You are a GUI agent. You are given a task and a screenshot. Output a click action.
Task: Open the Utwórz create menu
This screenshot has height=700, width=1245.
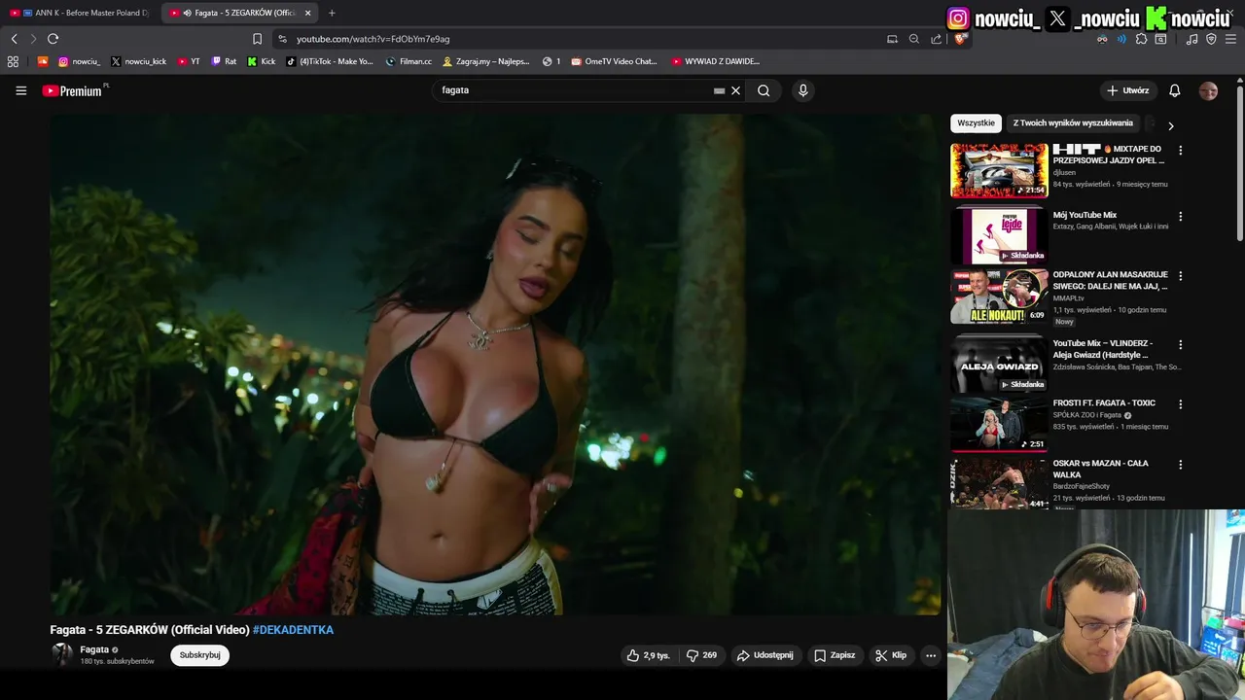pyautogui.click(x=1128, y=90)
